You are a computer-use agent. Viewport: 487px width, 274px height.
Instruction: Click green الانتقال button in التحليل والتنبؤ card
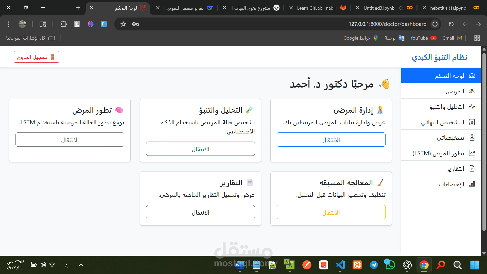click(x=200, y=149)
